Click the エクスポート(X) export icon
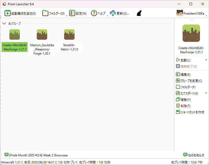The image size is (209, 165). pos(178,93)
